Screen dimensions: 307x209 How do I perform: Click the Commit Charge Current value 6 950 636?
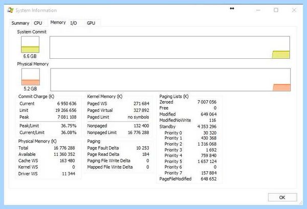(x=67, y=104)
